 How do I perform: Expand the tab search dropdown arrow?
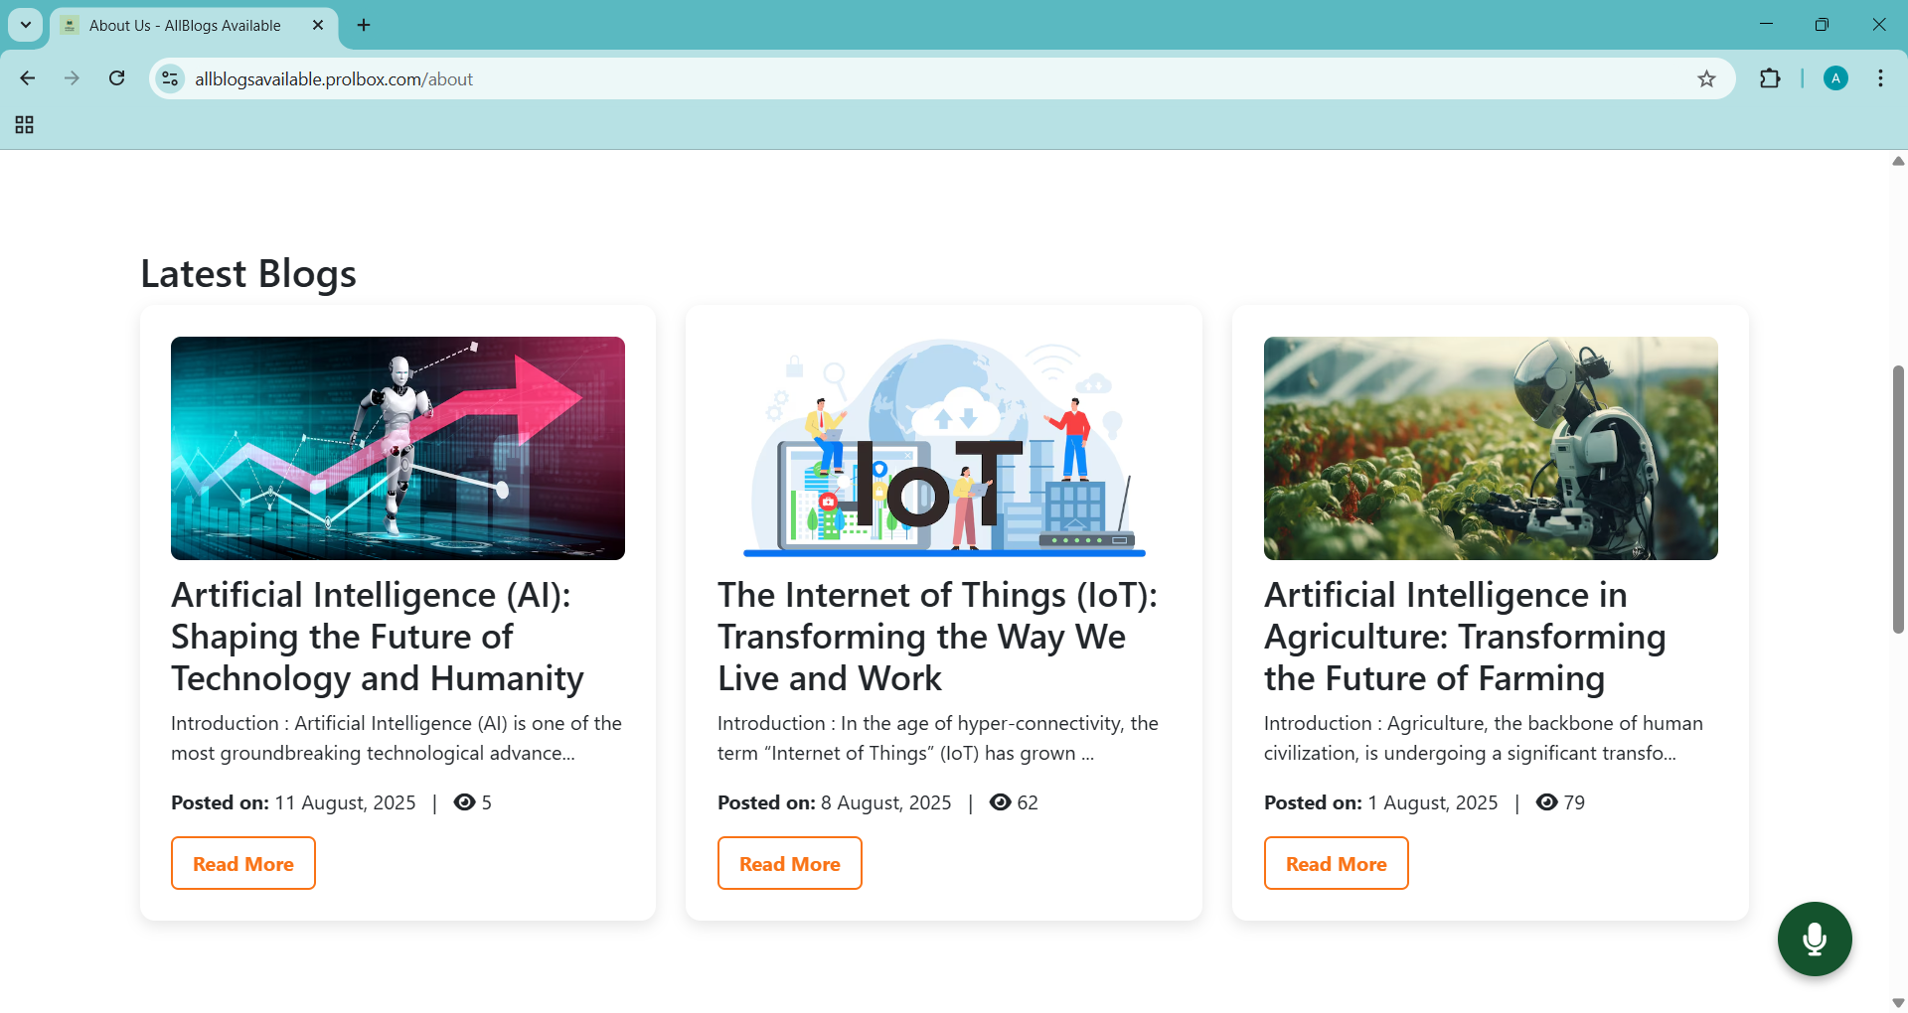(x=26, y=25)
